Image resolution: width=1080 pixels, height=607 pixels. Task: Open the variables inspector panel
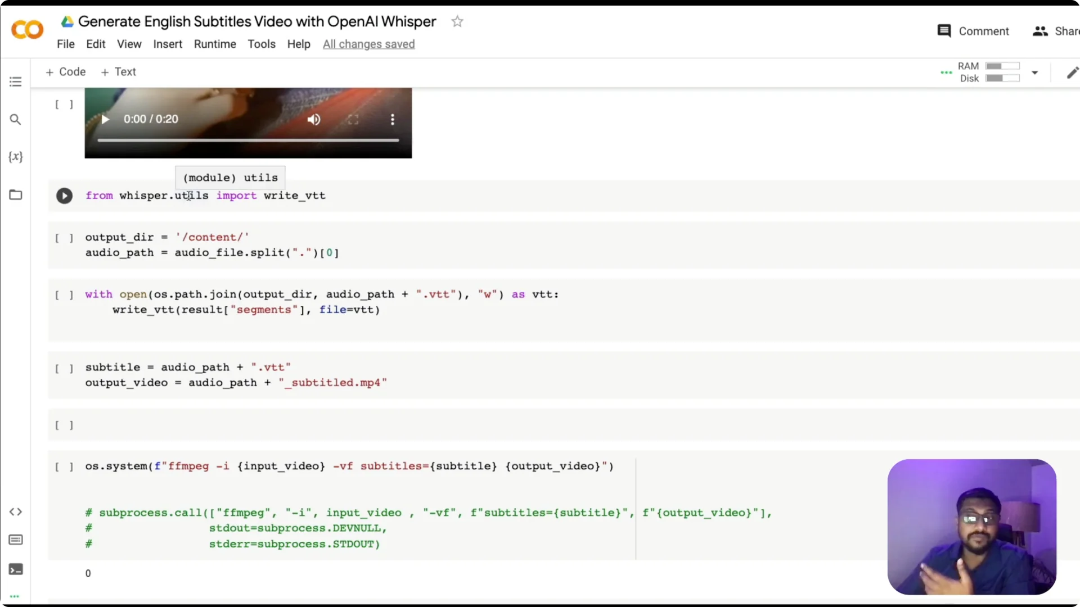click(x=15, y=157)
